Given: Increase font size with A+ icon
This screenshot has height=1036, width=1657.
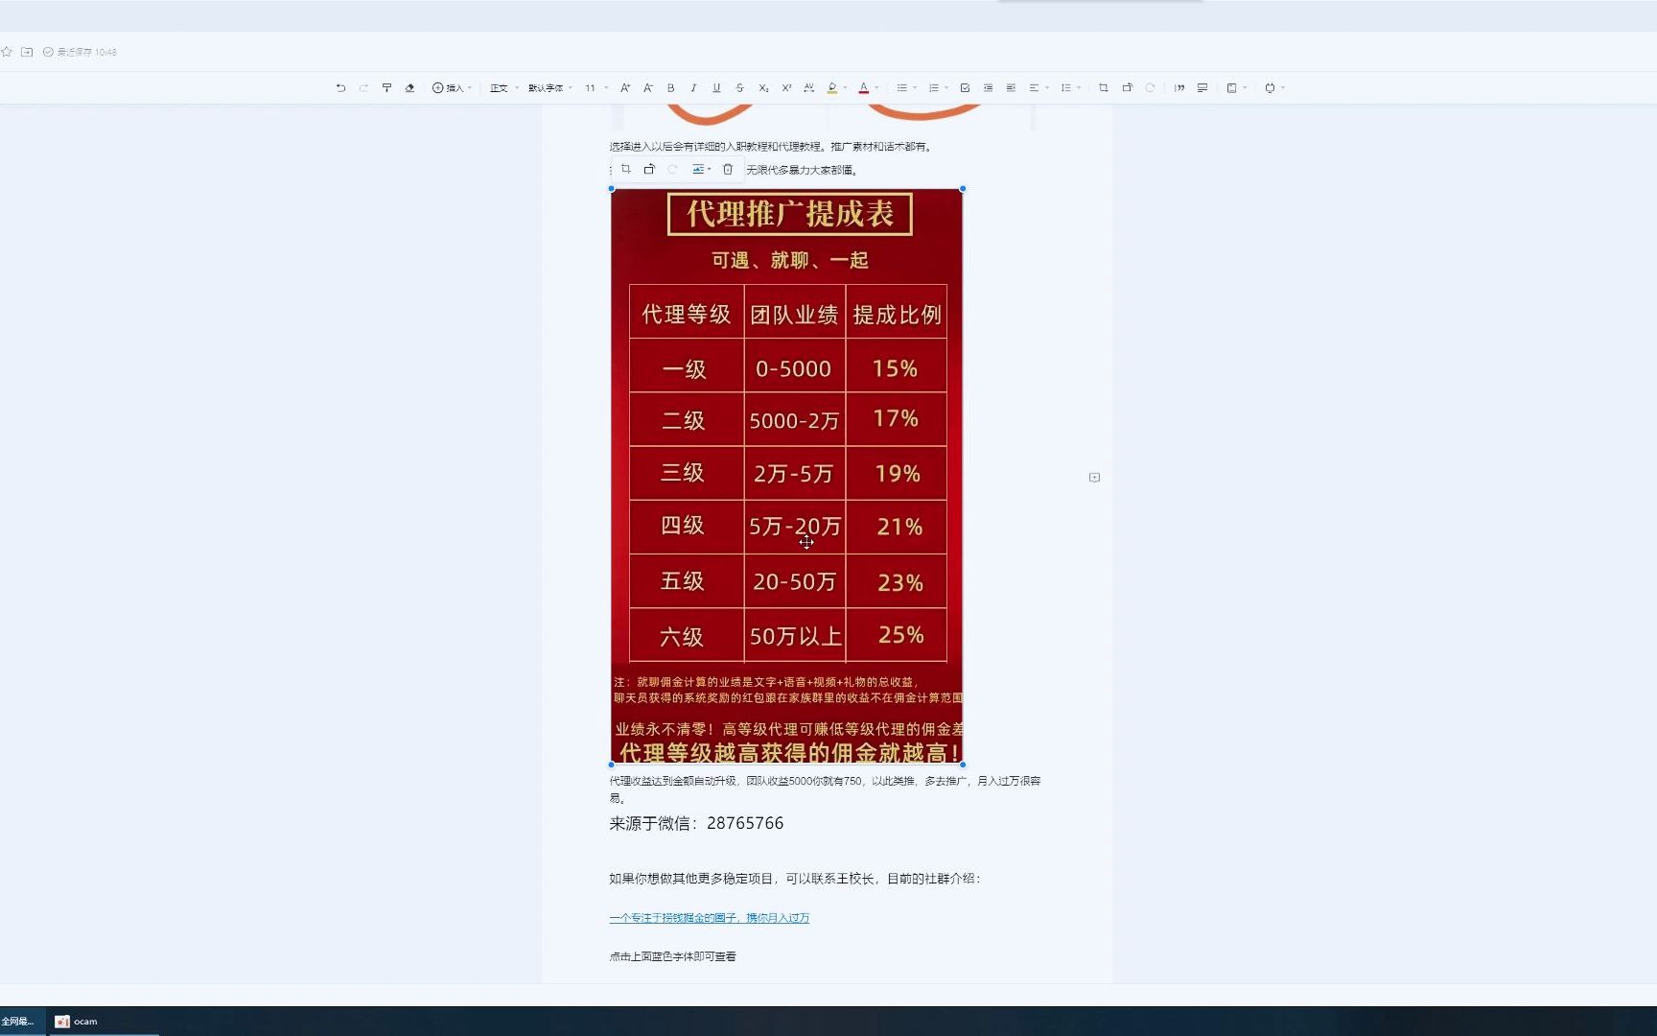Looking at the screenshot, I should [x=625, y=87].
